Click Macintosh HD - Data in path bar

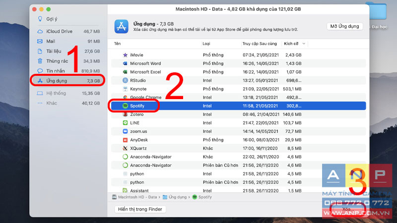click(137, 197)
